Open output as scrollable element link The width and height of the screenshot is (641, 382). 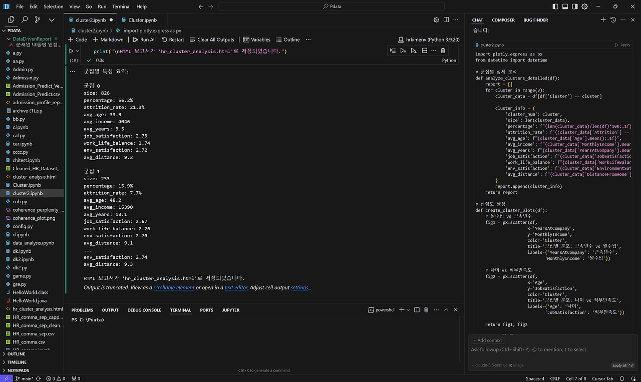tap(174, 287)
